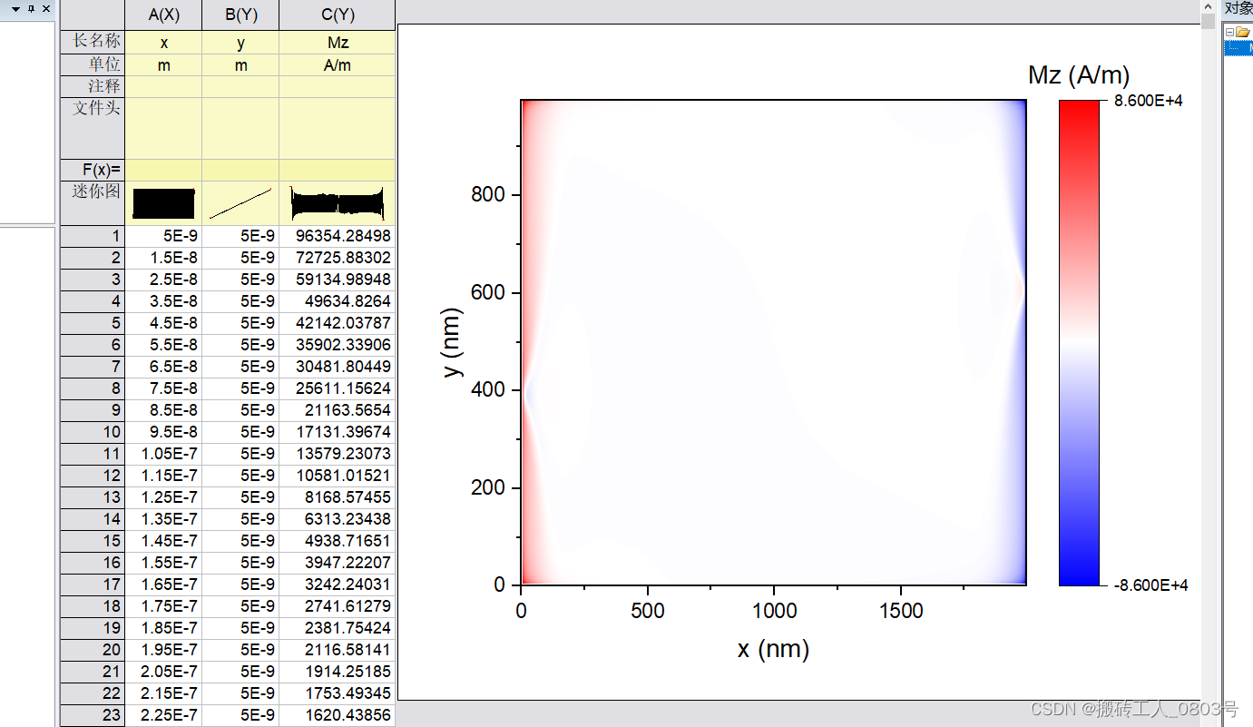1253x727 pixels.
Task: Select long name cell 'Mz' in column C
Action: click(x=337, y=43)
